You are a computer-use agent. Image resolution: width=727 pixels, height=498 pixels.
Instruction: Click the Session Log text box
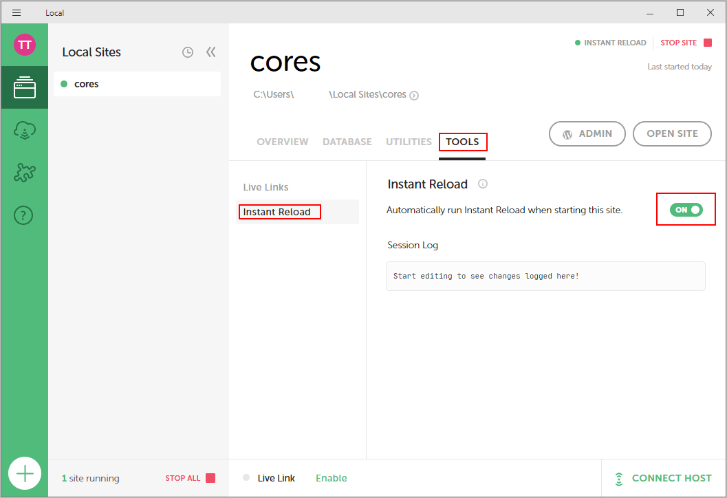(x=545, y=277)
